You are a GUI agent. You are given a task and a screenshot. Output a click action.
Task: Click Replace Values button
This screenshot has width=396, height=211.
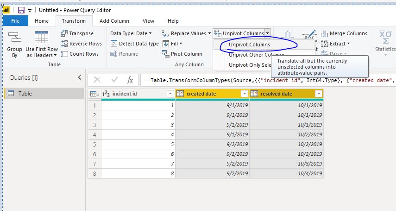point(184,33)
